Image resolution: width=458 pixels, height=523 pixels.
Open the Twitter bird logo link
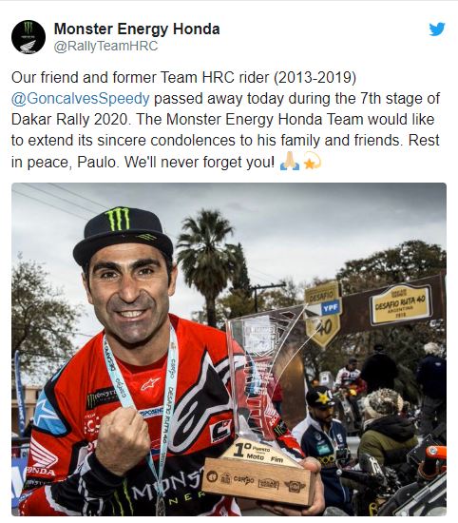pyautogui.click(x=437, y=29)
